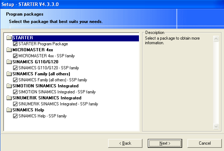Select the SIMOTION SINAMICS Integrated heading
The image size is (224, 151).
click(x=45, y=86)
